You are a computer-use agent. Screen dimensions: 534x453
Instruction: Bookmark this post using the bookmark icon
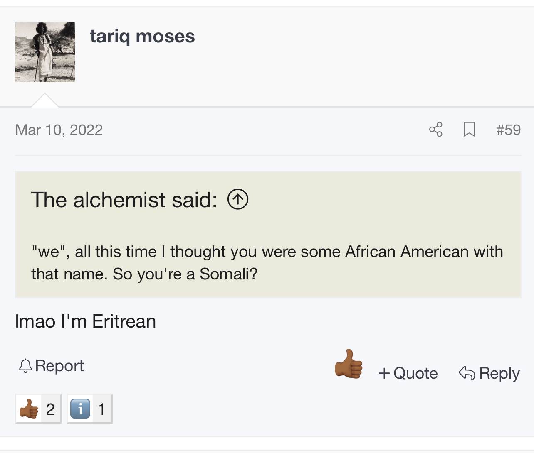469,130
